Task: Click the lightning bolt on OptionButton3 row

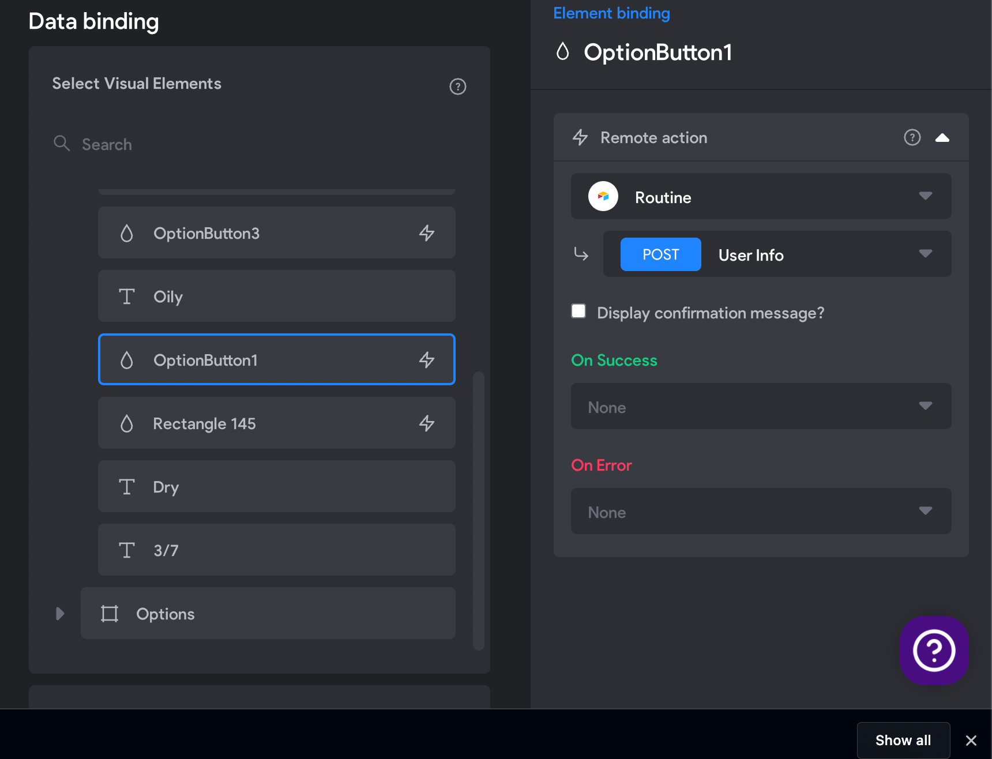Action: coord(427,233)
